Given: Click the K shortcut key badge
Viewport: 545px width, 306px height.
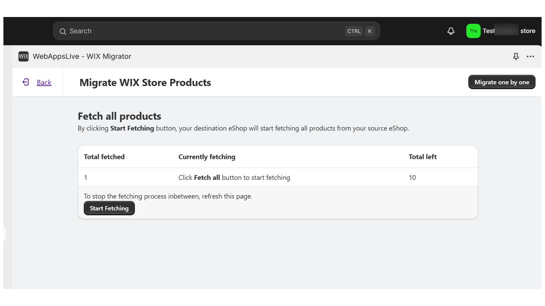Looking at the screenshot, I should tap(370, 31).
